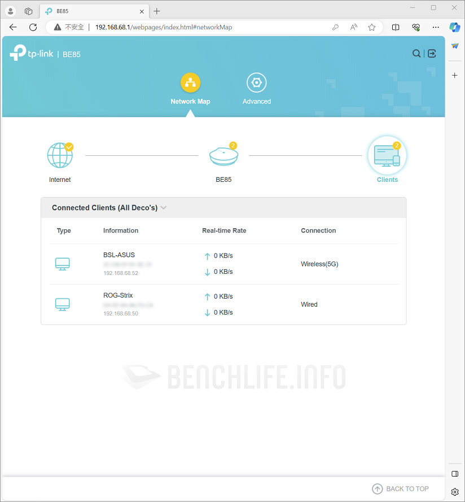Screen dimensions: 465x502
Task: Expand the Connected Clients (All Deco's) list
Action: point(164,208)
